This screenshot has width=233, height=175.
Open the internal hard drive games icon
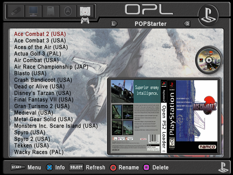[50, 11]
